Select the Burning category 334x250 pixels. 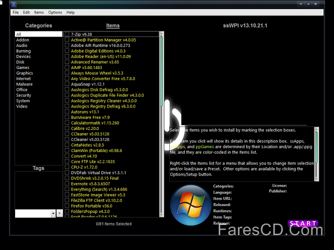[24, 51]
